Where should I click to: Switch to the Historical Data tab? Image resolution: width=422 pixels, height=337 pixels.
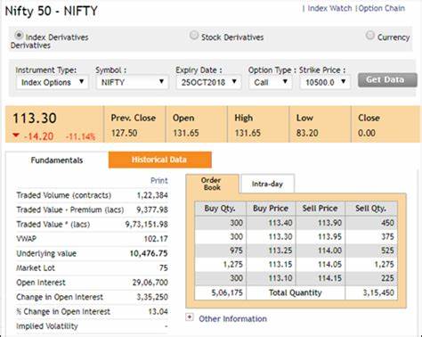click(x=159, y=160)
